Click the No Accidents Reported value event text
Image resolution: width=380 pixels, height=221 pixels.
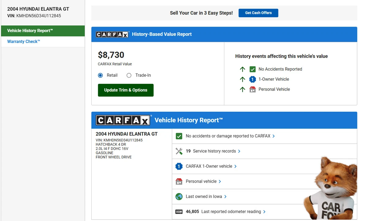click(280, 69)
